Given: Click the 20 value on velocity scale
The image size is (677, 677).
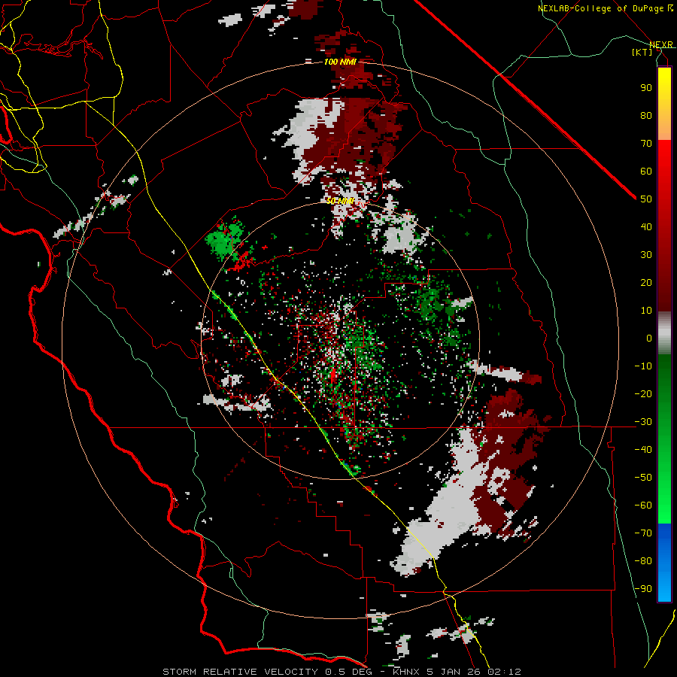Looking at the screenshot, I should 646,282.
